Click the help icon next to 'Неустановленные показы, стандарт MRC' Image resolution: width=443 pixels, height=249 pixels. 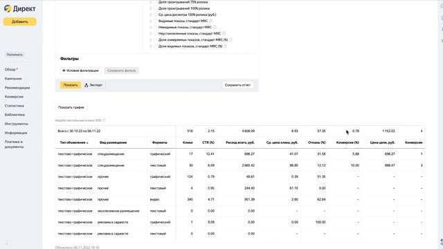pyautogui.click(x=224, y=33)
